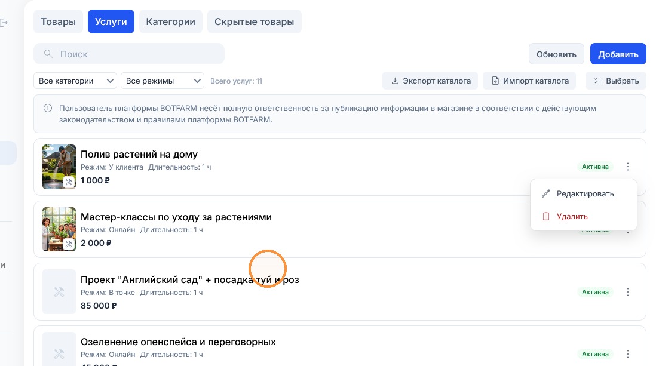Image resolution: width=656 pixels, height=366 pixels.
Task: Click the sidebar logout arrow icon
Action: pos(4,23)
